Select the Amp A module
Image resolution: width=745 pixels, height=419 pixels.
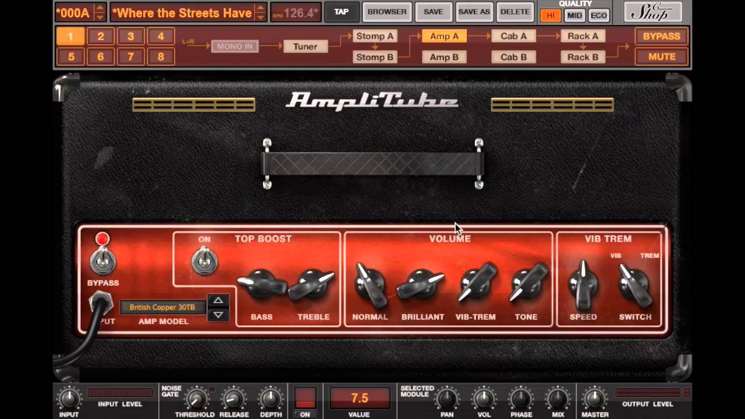point(444,36)
